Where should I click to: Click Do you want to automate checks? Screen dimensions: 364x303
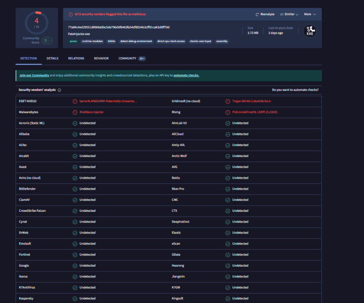pos(295,90)
